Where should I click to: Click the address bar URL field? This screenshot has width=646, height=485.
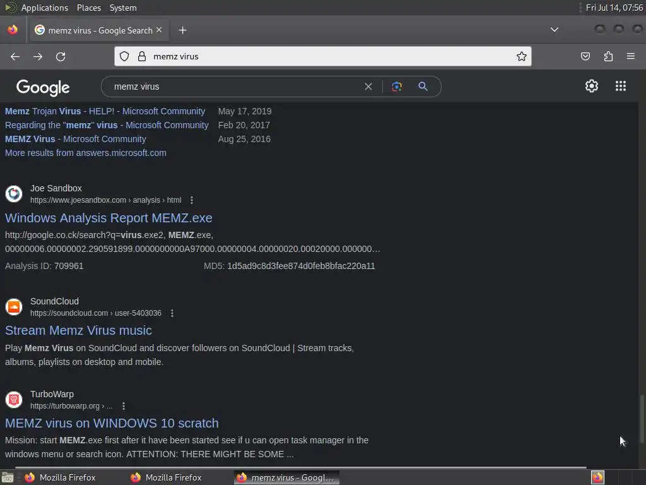(323, 56)
